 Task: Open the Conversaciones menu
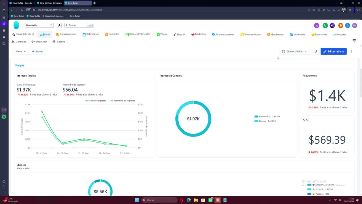[66, 34]
